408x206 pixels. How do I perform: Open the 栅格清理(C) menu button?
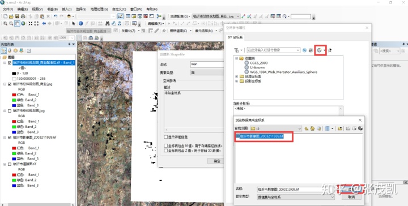pyautogui.click(x=180, y=31)
